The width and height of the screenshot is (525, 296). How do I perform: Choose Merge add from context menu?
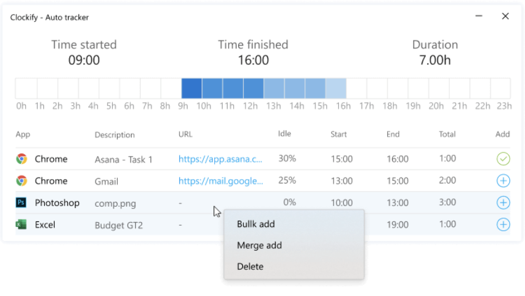click(259, 245)
